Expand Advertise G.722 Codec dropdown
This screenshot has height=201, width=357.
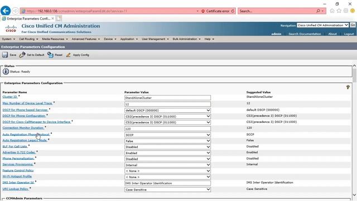[x=167, y=153]
